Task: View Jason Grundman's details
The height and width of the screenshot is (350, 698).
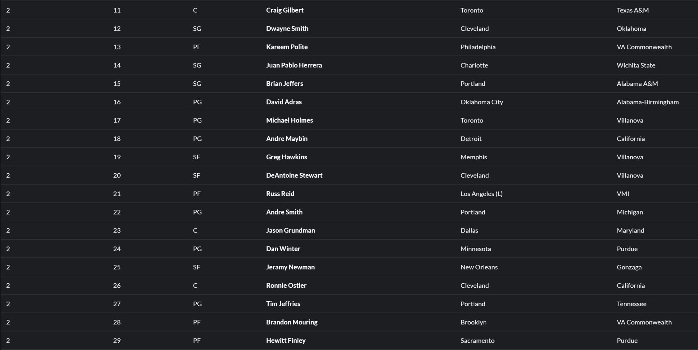Action: click(290, 231)
